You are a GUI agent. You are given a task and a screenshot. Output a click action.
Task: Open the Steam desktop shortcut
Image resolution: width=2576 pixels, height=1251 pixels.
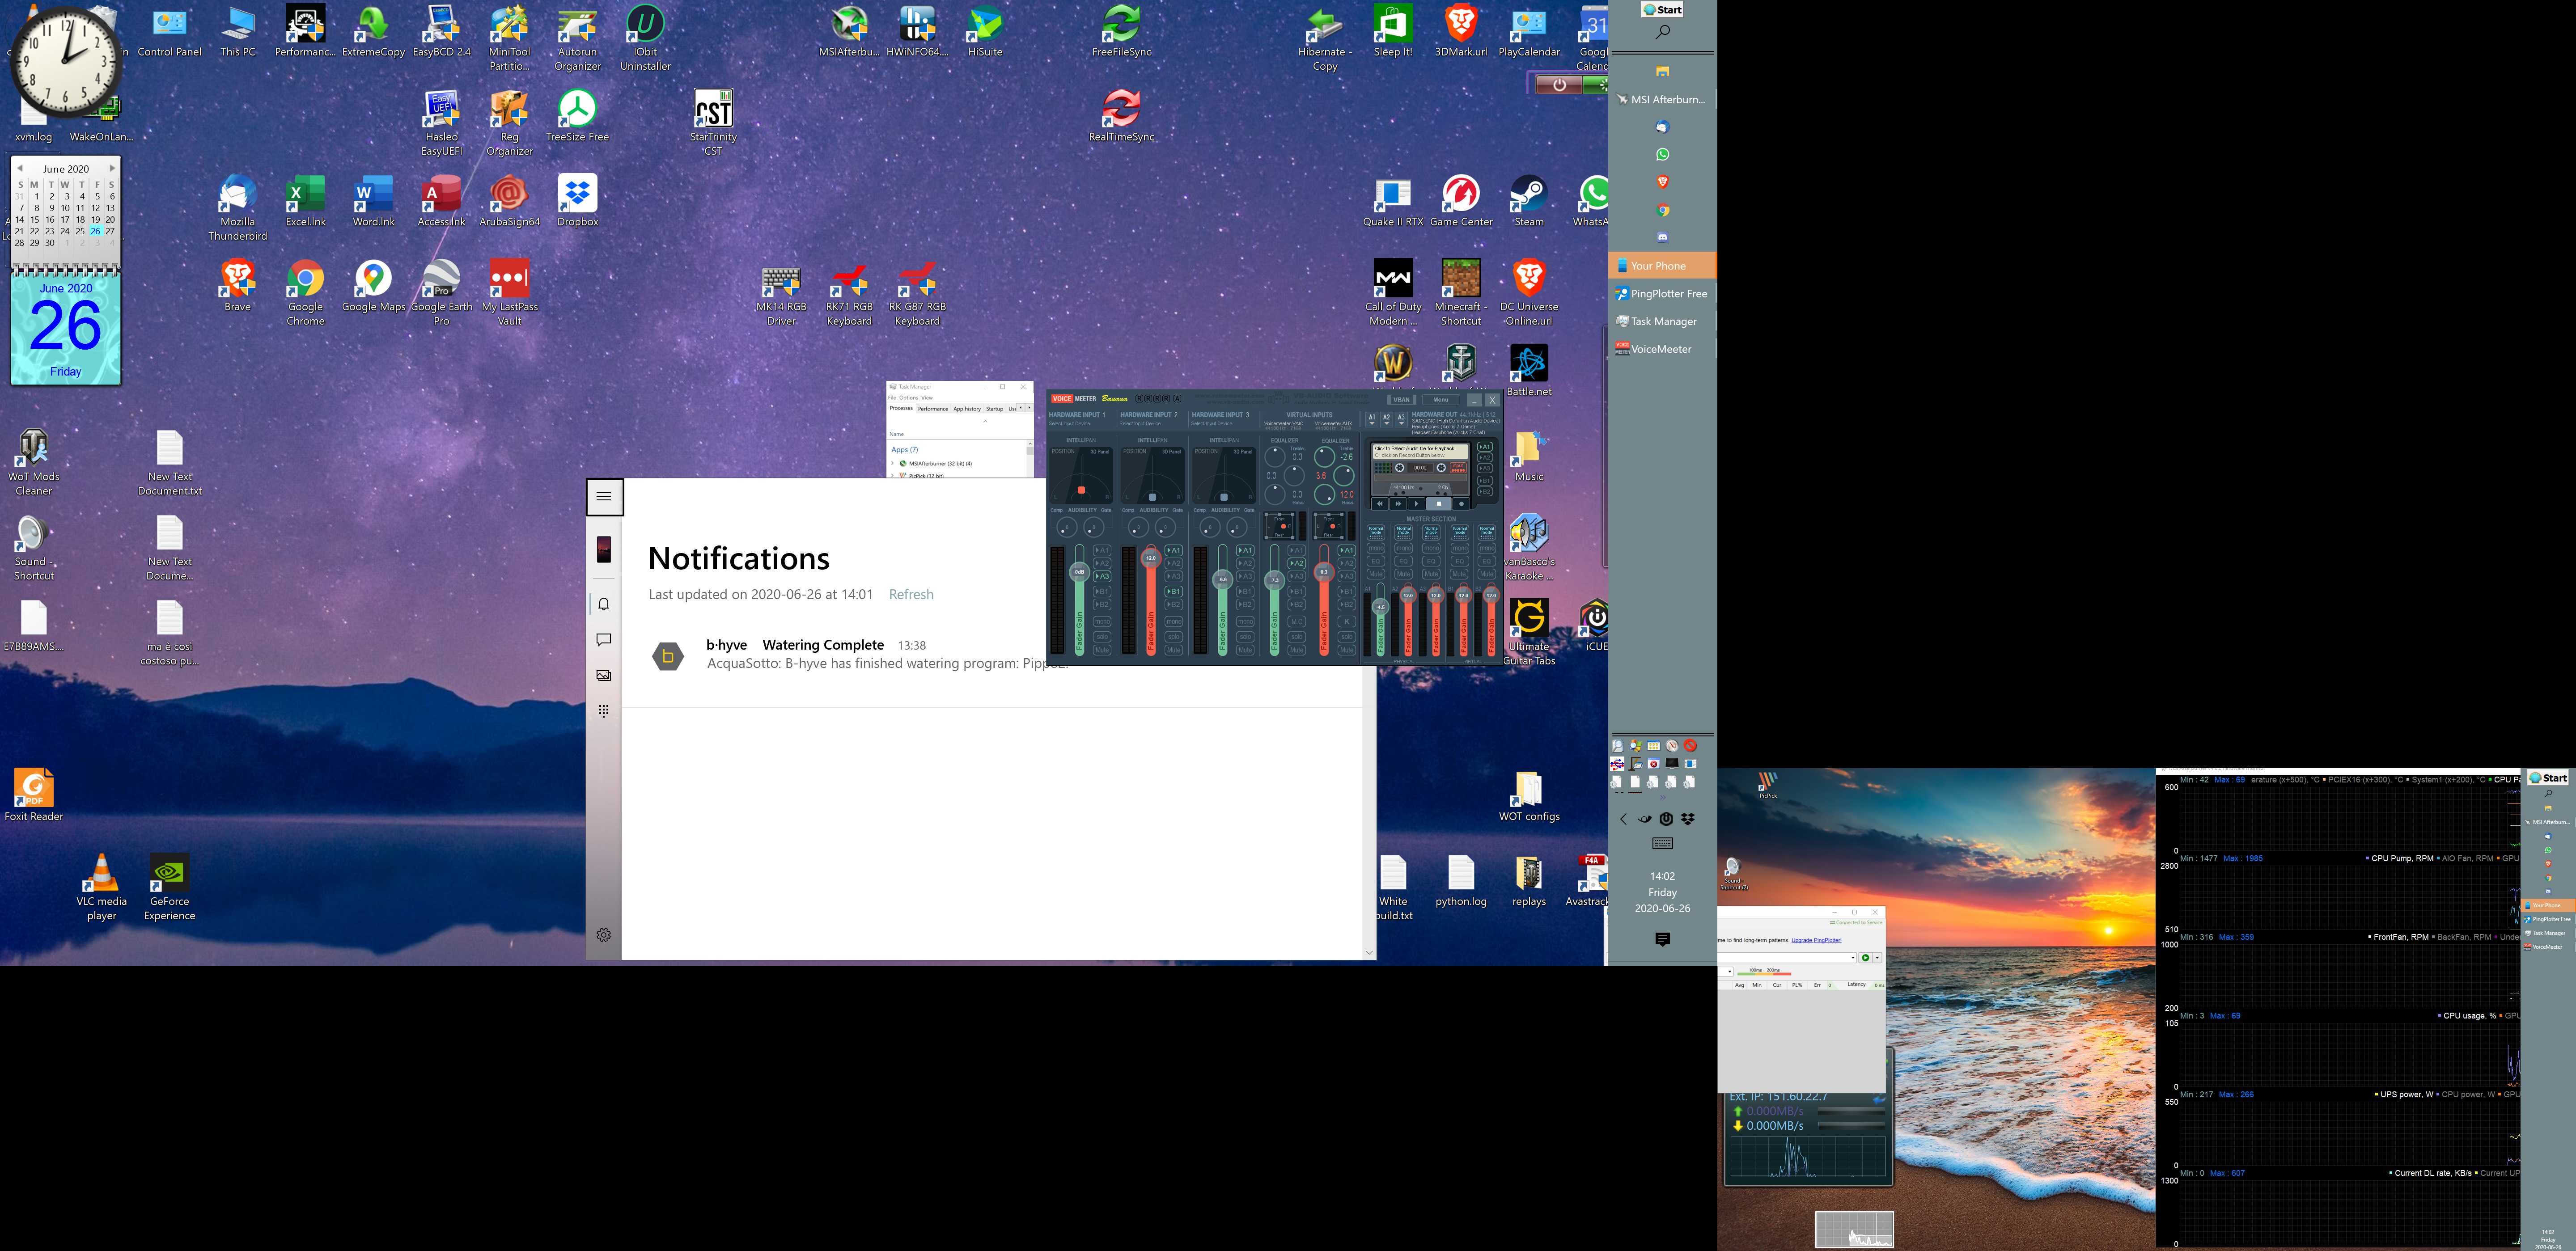click(x=1528, y=194)
